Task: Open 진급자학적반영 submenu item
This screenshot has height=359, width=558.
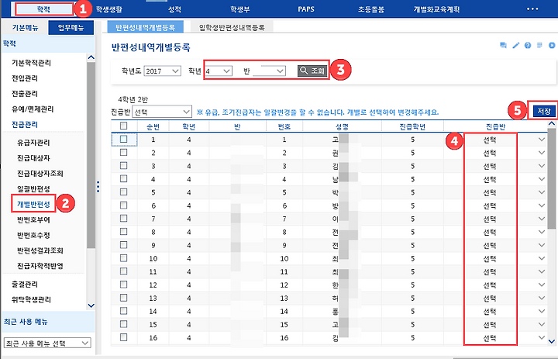Action: (x=40, y=266)
